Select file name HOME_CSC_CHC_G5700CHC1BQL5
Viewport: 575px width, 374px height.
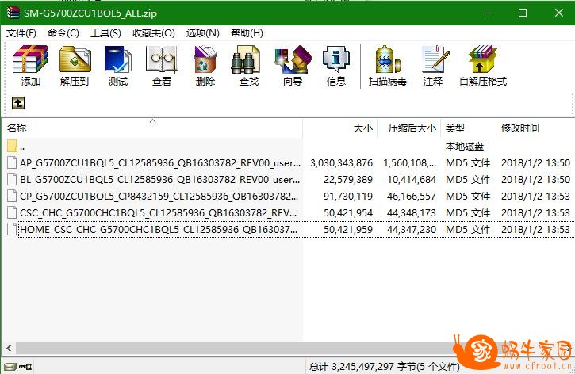[x=159, y=230]
